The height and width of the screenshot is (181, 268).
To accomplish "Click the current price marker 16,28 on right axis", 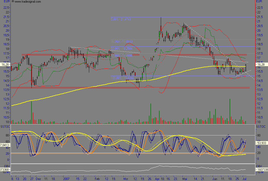I will 261,64.
